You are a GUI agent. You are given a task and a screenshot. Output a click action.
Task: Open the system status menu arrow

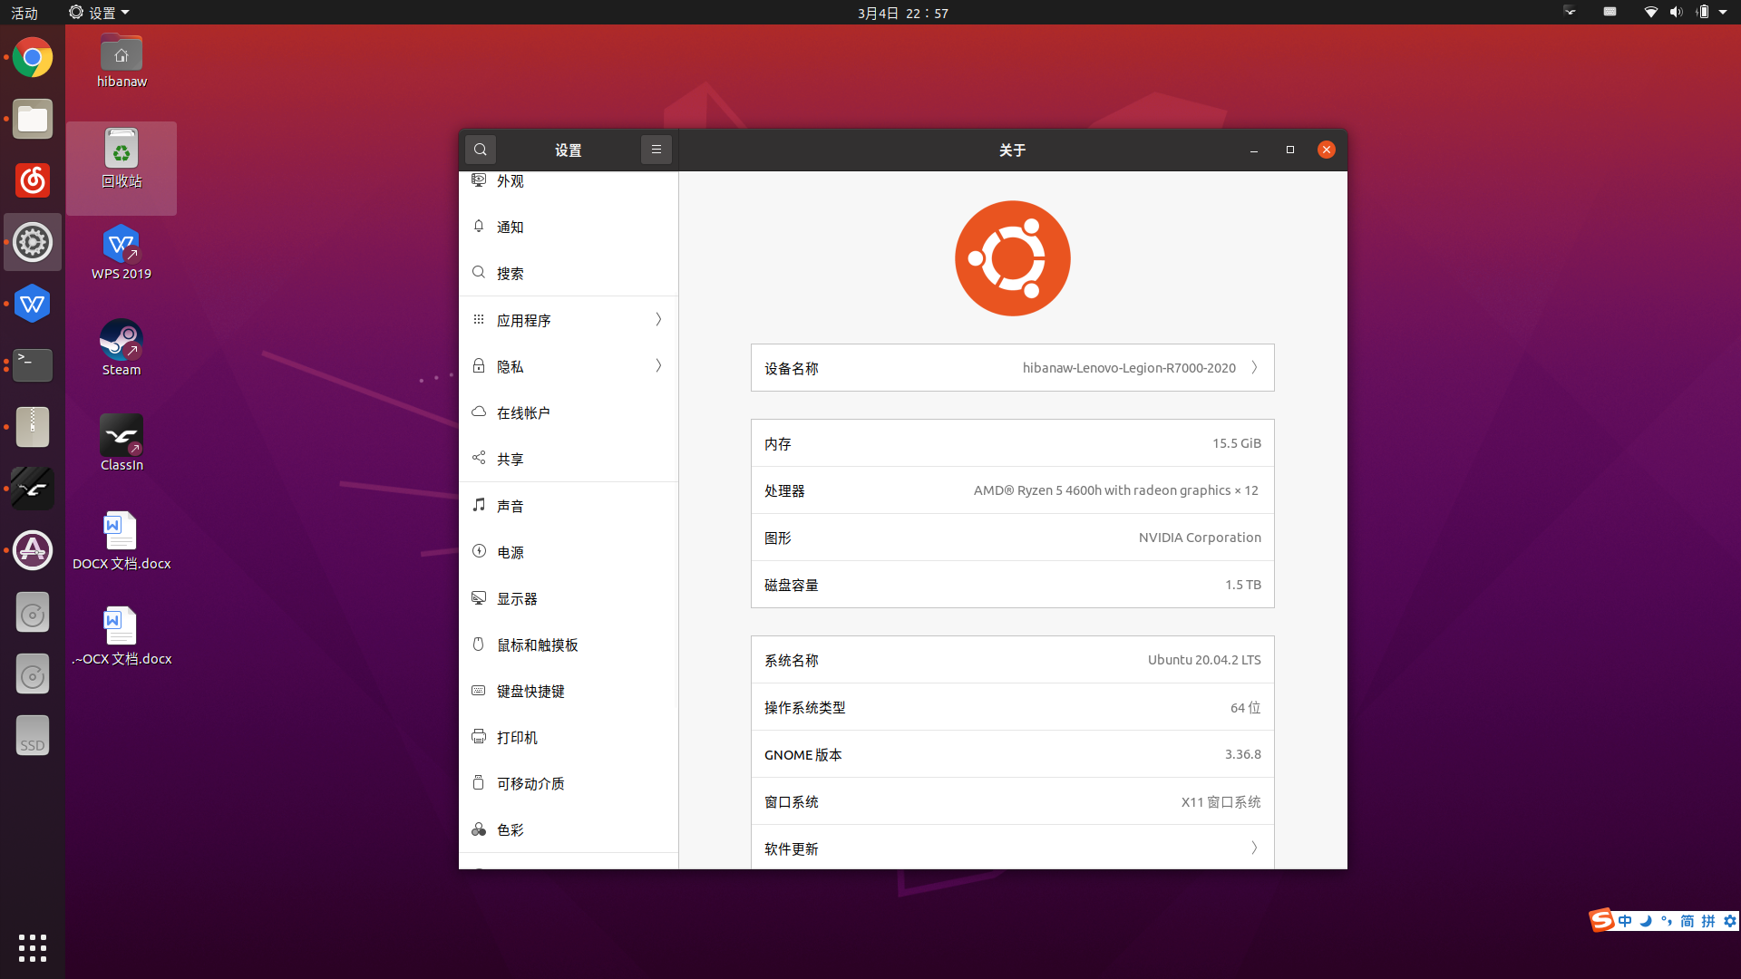(x=1723, y=13)
